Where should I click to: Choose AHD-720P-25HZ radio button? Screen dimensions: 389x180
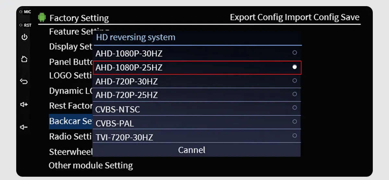coord(197,95)
